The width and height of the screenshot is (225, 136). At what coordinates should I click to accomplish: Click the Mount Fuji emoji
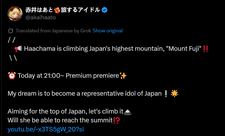pyautogui.click(x=128, y=112)
